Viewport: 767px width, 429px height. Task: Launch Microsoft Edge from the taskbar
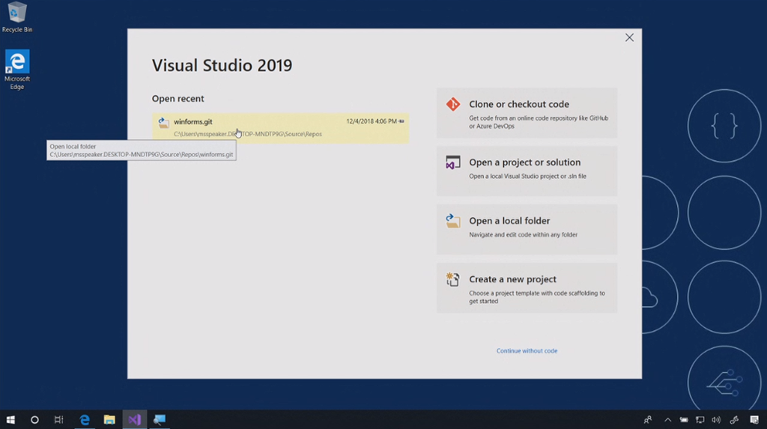point(85,420)
